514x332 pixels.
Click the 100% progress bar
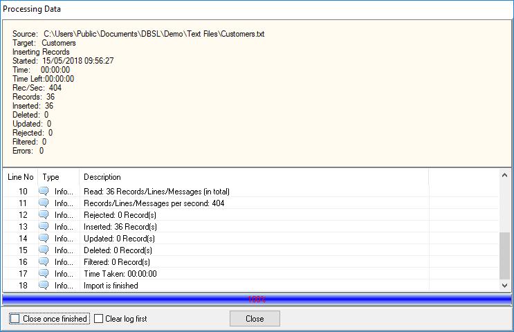coord(257,299)
